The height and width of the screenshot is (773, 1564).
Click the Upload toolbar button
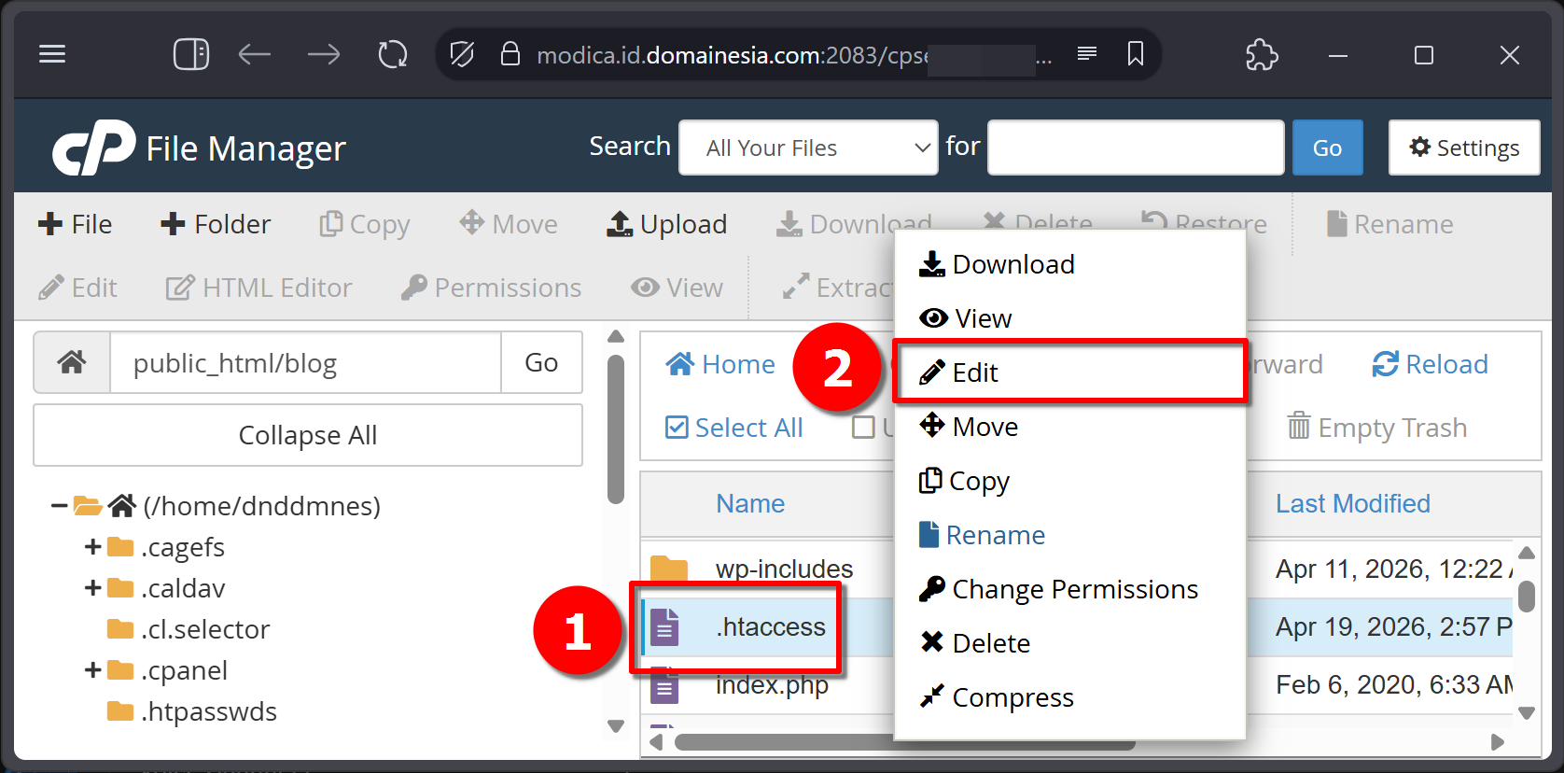[667, 224]
